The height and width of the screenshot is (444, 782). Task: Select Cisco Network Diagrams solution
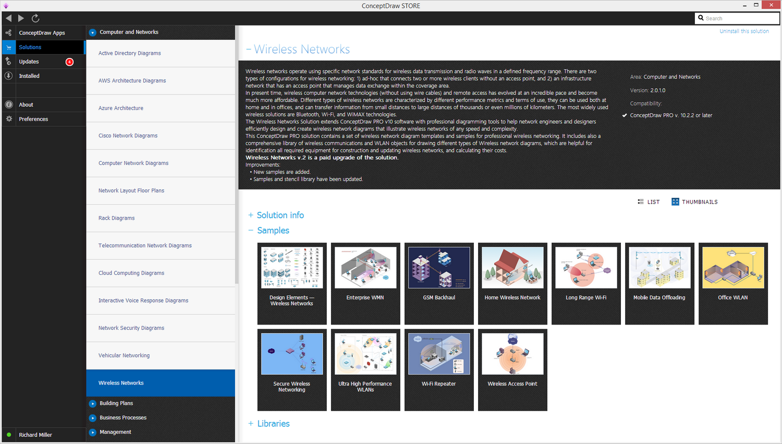[x=161, y=136]
